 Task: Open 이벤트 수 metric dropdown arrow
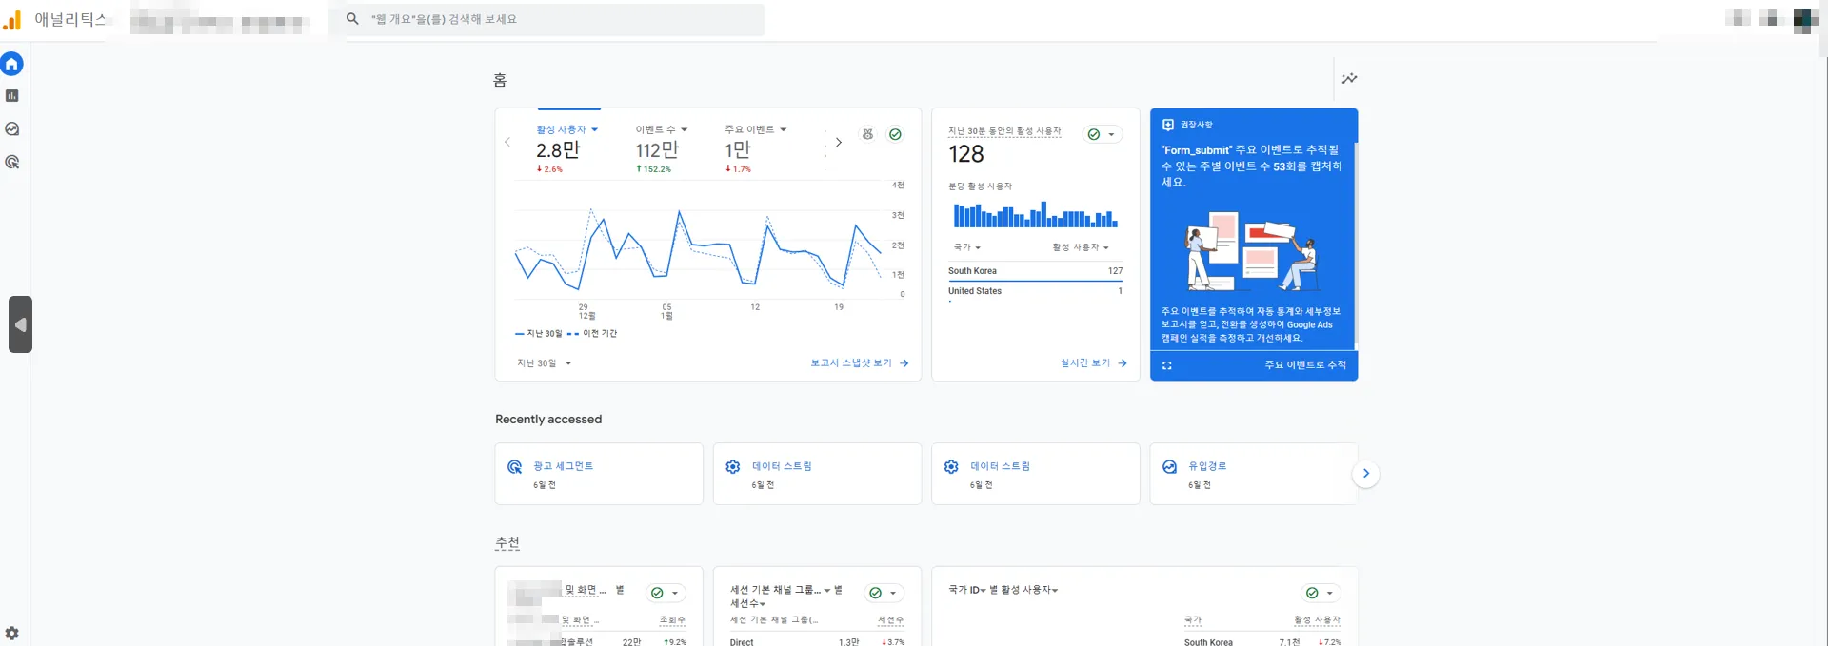coord(685,129)
